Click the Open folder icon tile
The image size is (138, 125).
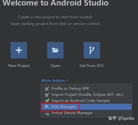(x=55, y=50)
